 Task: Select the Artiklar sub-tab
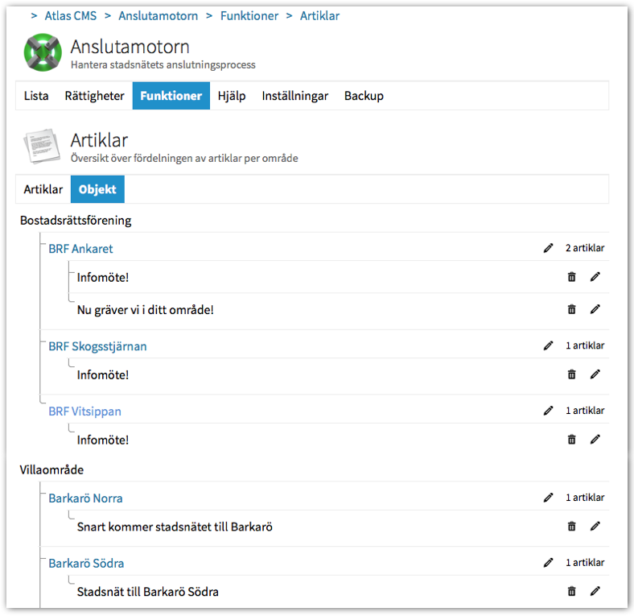43,190
